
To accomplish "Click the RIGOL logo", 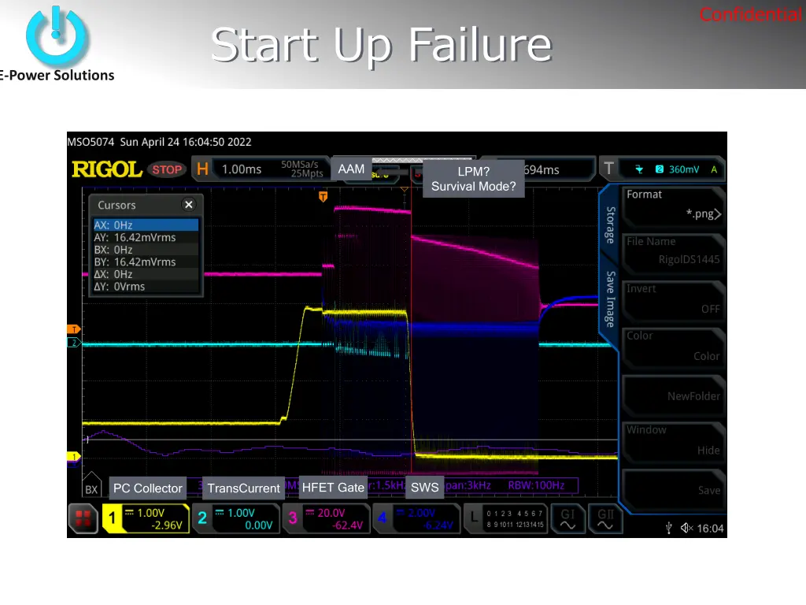I will tap(106, 169).
